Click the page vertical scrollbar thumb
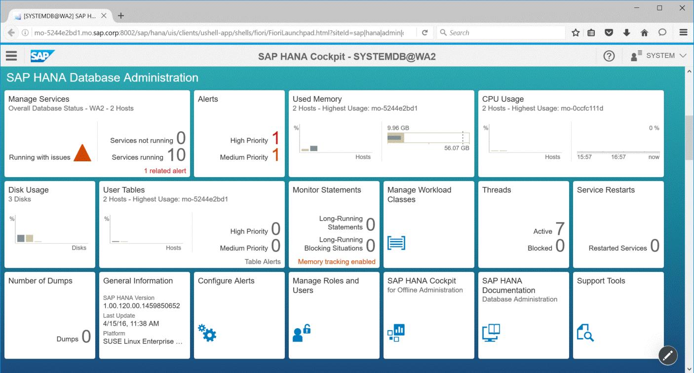Viewport: 694px width, 373px height. tap(690, 138)
